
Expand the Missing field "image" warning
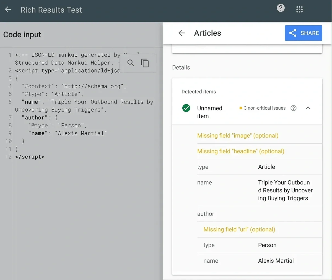(x=238, y=136)
